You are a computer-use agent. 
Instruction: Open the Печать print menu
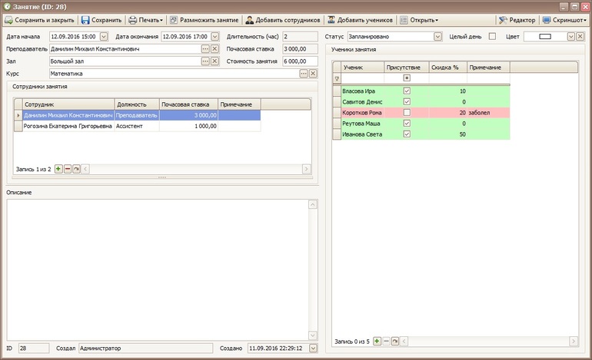point(146,20)
